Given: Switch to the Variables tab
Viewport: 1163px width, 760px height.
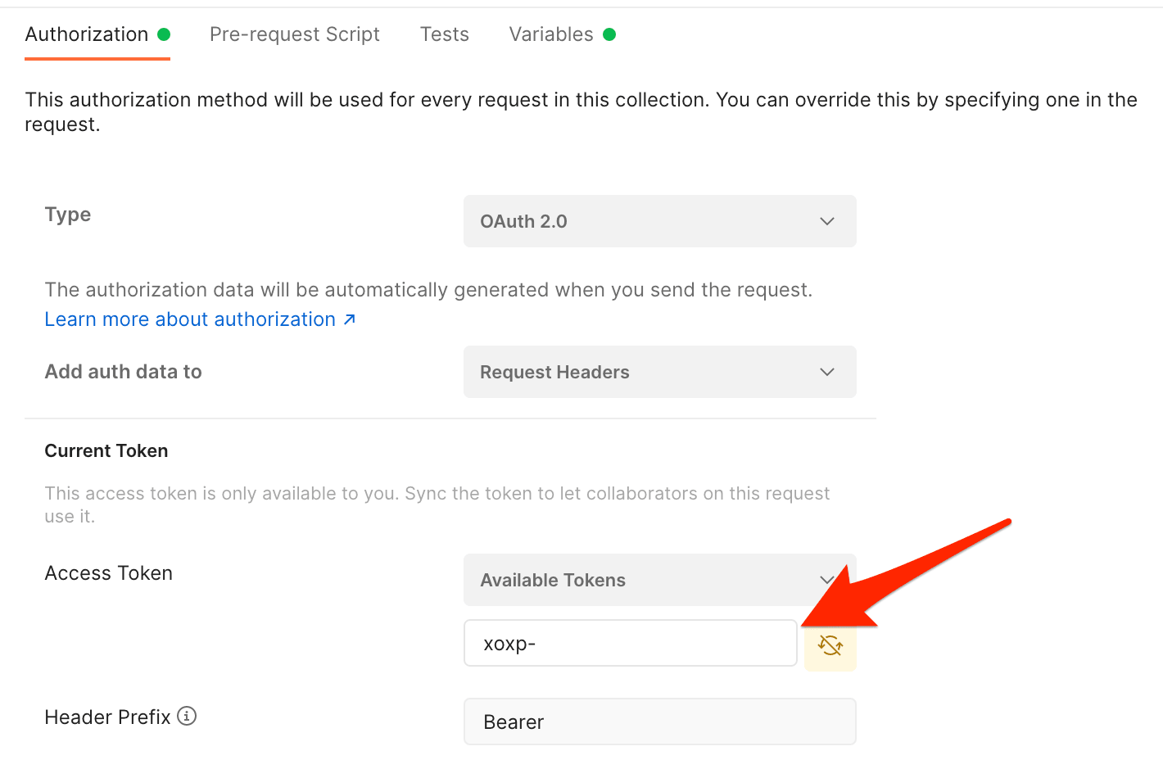Looking at the screenshot, I should coord(551,34).
